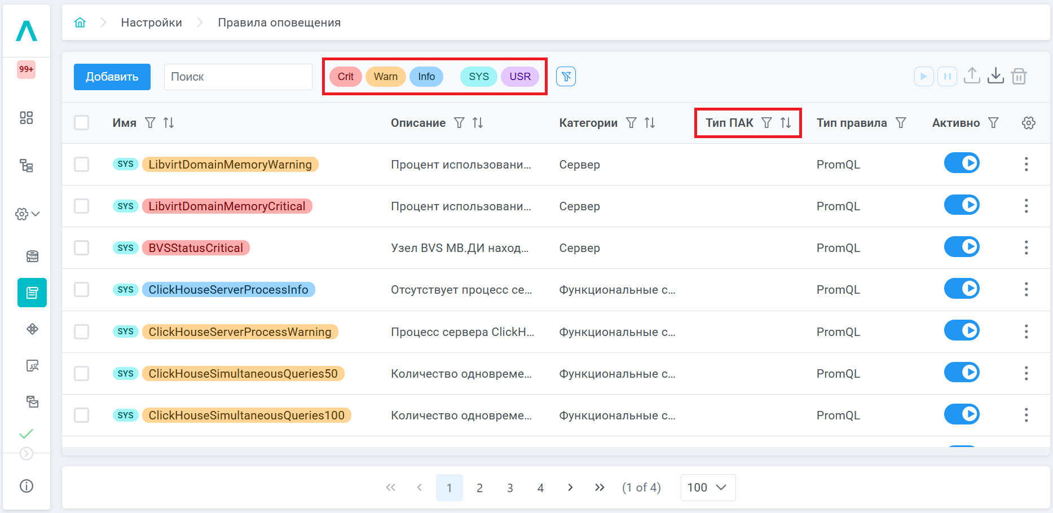Click the upload icon in toolbar
The height and width of the screenshot is (513, 1053).
coord(972,76)
